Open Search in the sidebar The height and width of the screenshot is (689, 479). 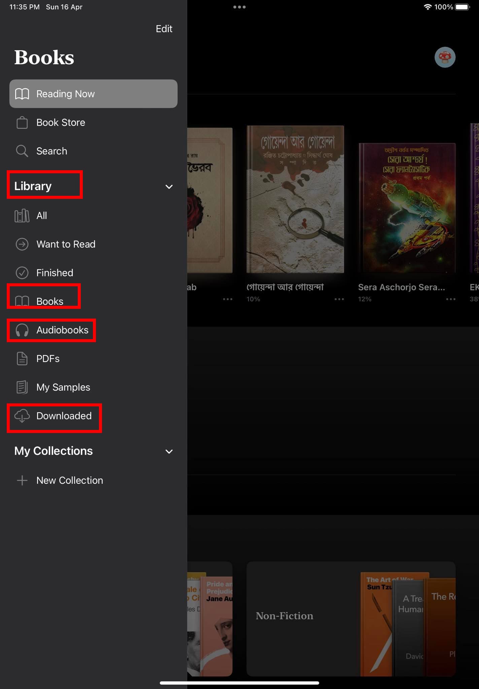[93, 151]
